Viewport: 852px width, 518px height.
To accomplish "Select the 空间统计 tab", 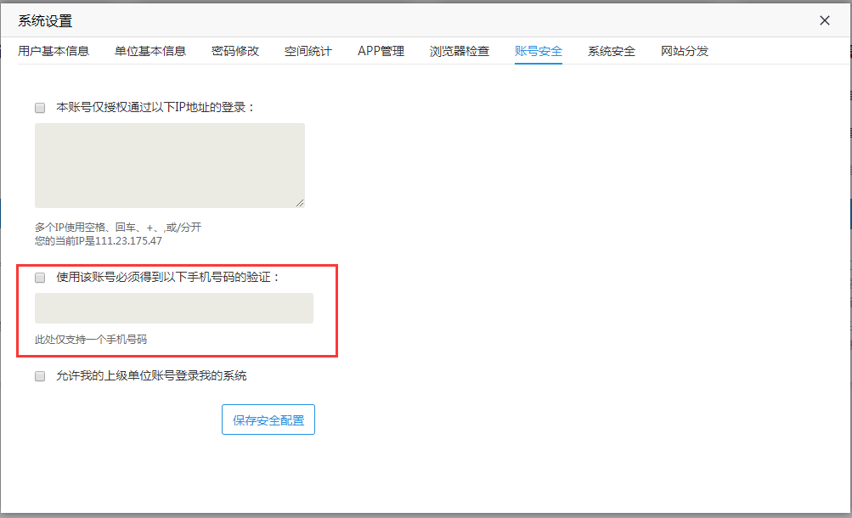I will click(308, 51).
